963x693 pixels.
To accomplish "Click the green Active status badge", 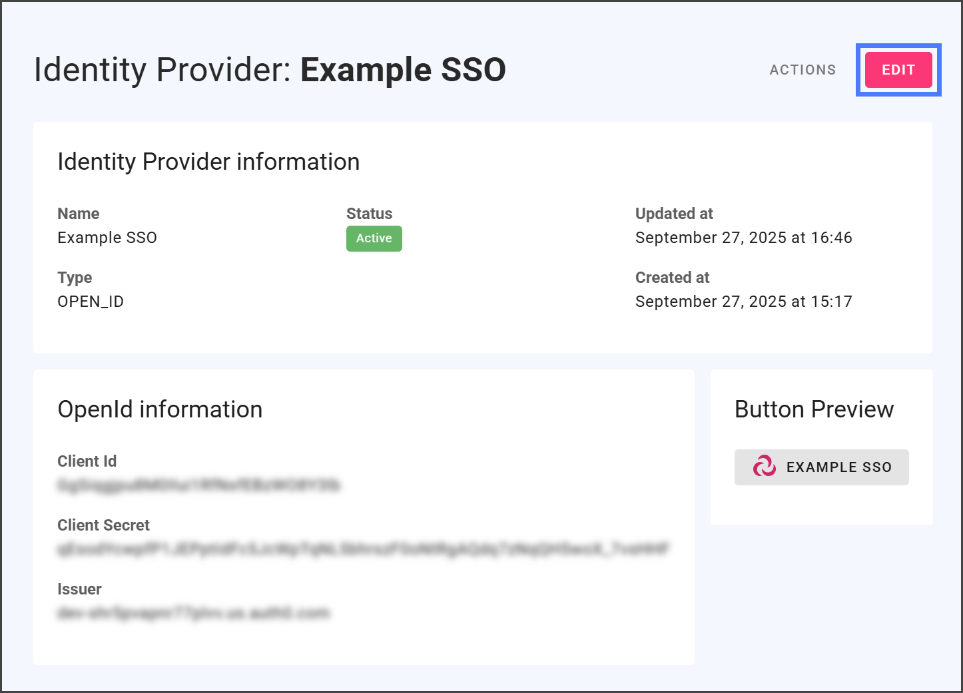I will pos(374,238).
